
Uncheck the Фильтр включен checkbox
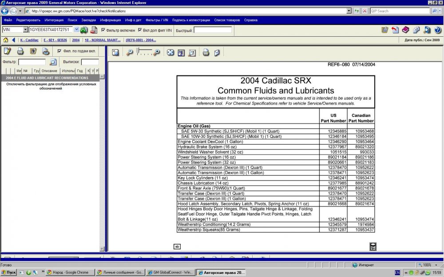pos(103,30)
